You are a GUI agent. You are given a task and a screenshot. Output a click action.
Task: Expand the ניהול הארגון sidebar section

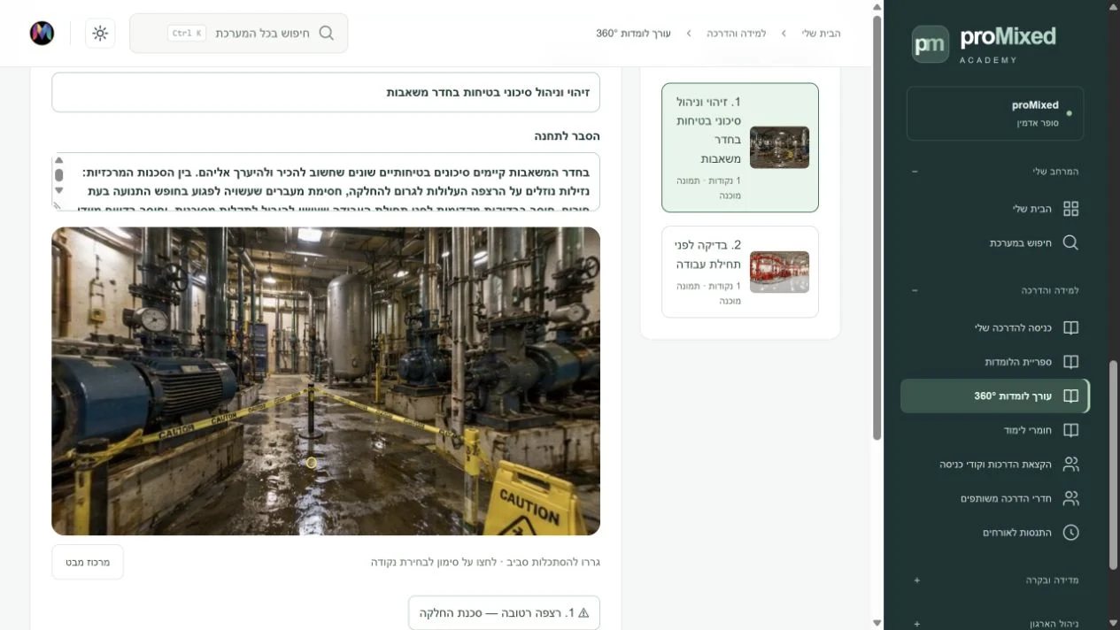916,624
